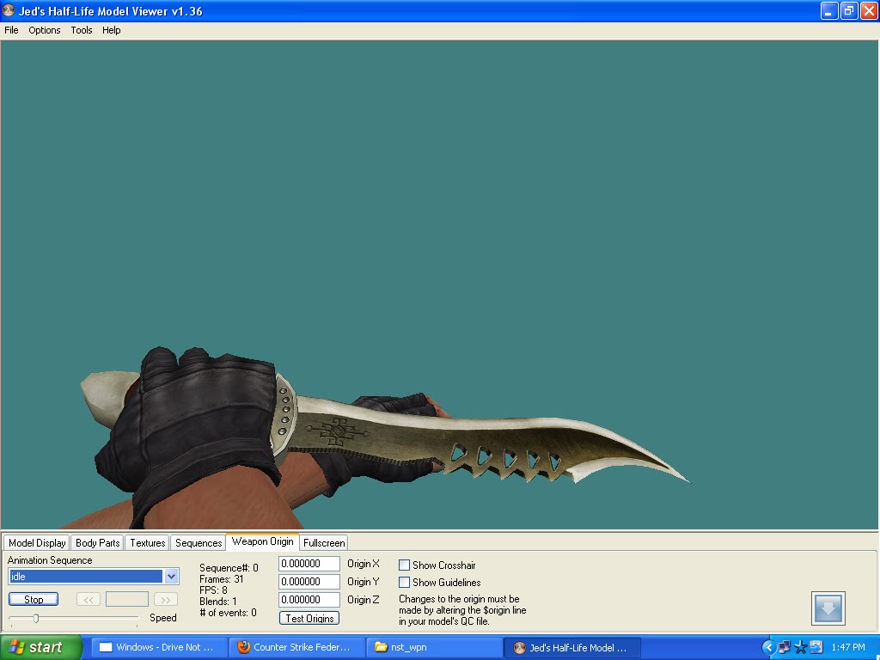Enable the Show Crosshair checkbox

pos(404,565)
